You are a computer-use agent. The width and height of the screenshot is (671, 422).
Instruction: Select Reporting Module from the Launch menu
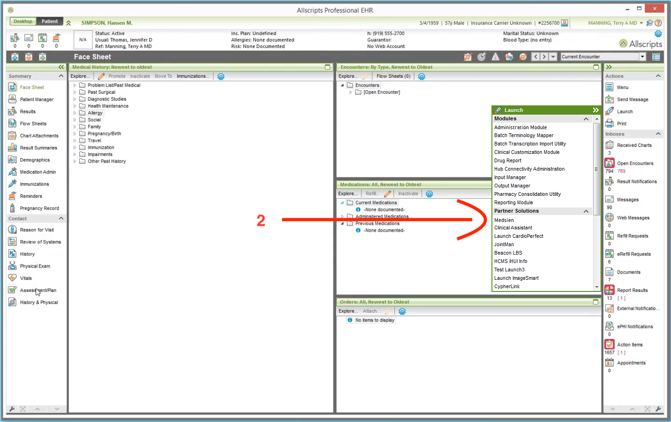pos(513,202)
